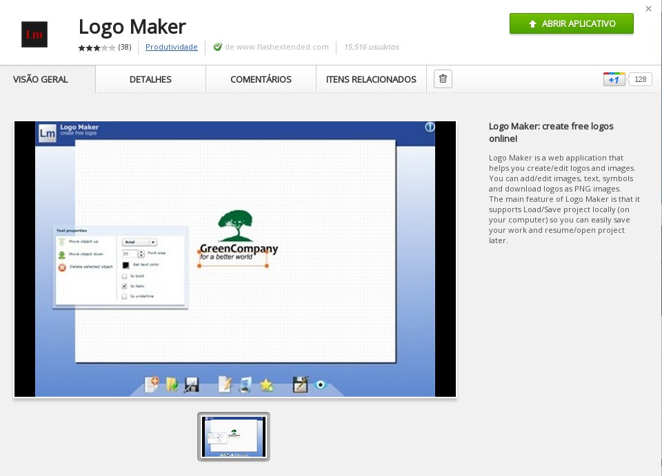Click the 'for a better world' tagline text

point(226,257)
